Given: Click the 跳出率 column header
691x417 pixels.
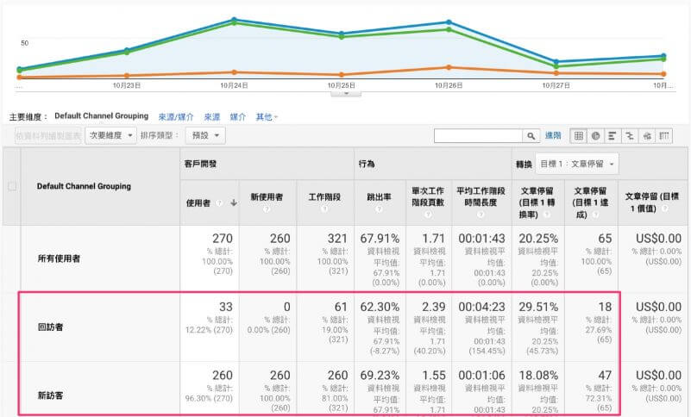Looking at the screenshot, I should coord(379,197).
